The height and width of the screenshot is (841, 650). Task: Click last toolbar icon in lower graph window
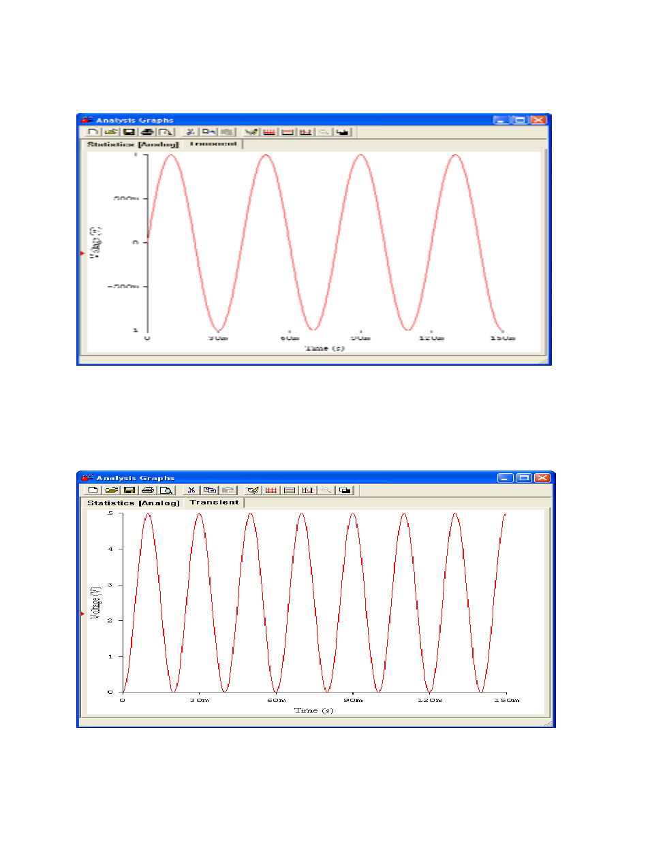click(x=345, y=490)
